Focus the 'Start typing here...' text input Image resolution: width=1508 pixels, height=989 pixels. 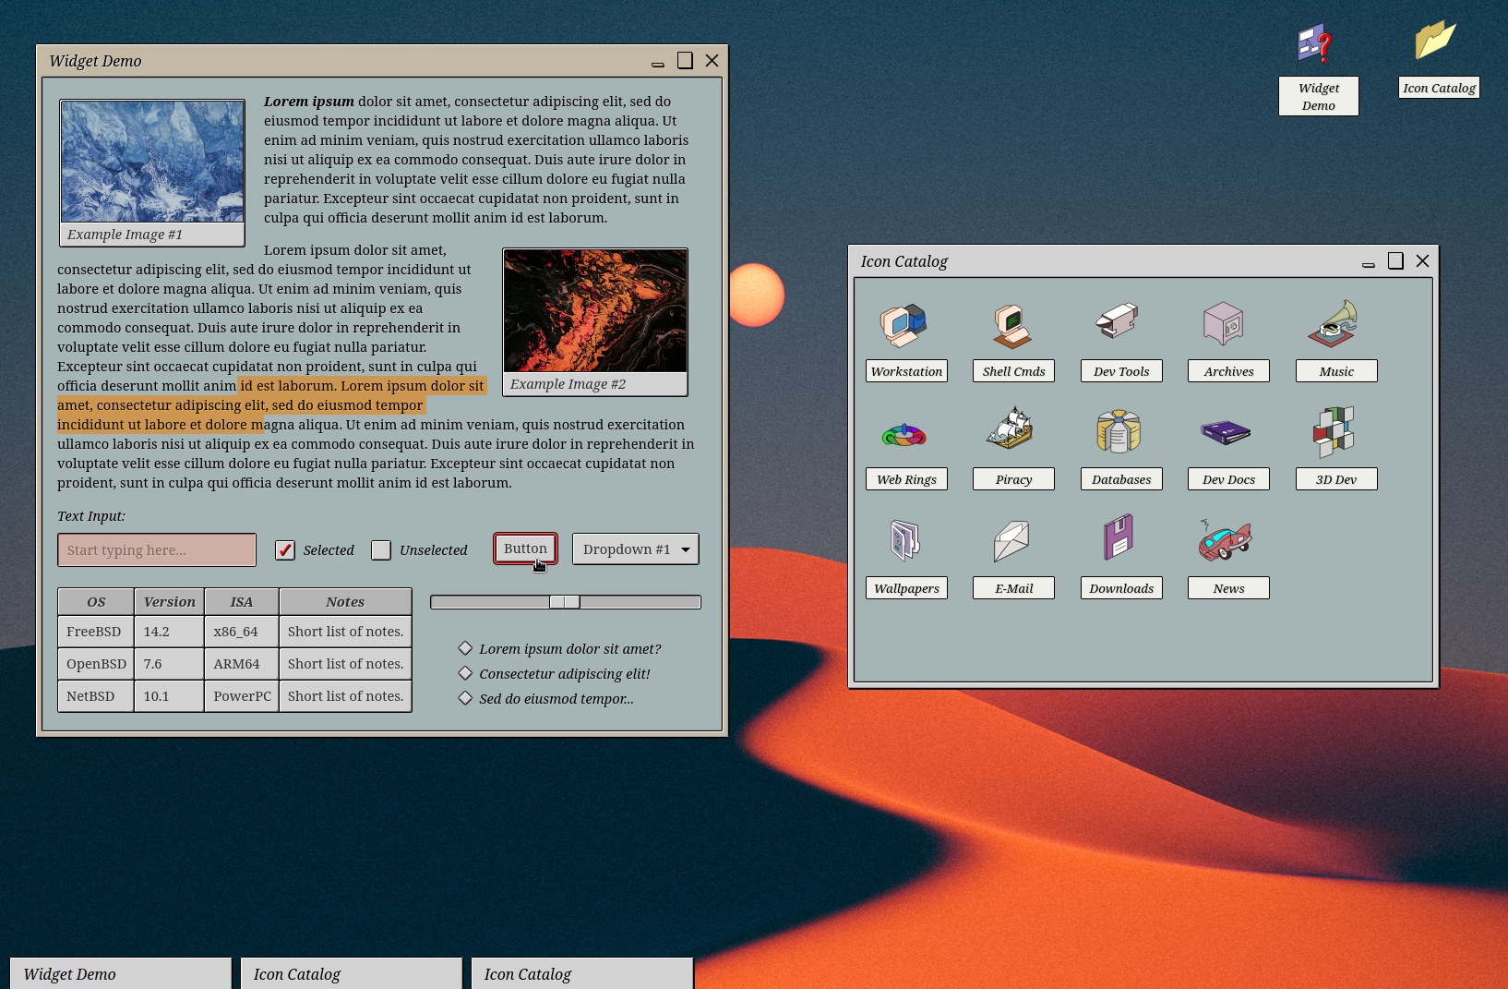157,550
